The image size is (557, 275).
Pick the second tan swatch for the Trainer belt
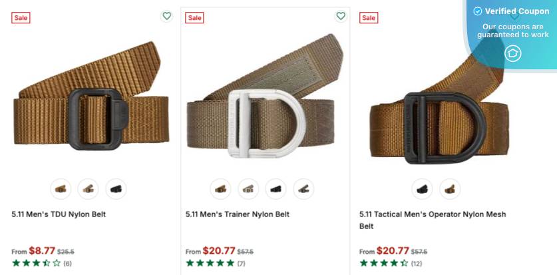point(248,189)
